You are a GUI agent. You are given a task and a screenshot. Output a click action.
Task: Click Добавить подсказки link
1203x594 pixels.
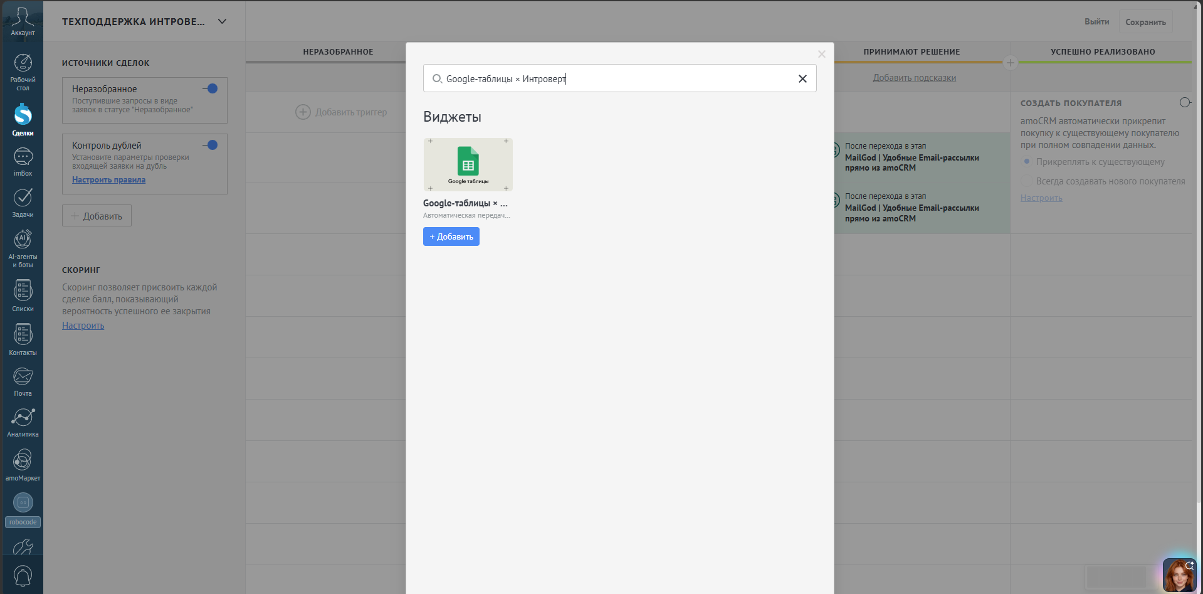[x=914, y=78]
